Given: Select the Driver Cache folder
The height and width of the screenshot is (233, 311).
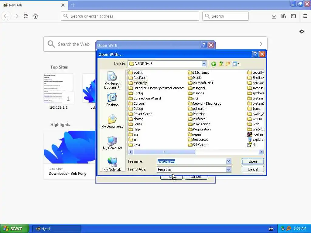Looking at the screenshot, I should tap(140, 114).
